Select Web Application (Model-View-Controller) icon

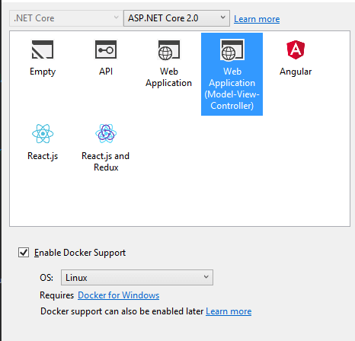point(232,50)
